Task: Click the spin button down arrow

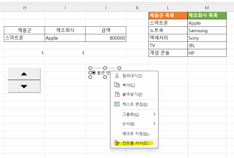Action: 24,86
